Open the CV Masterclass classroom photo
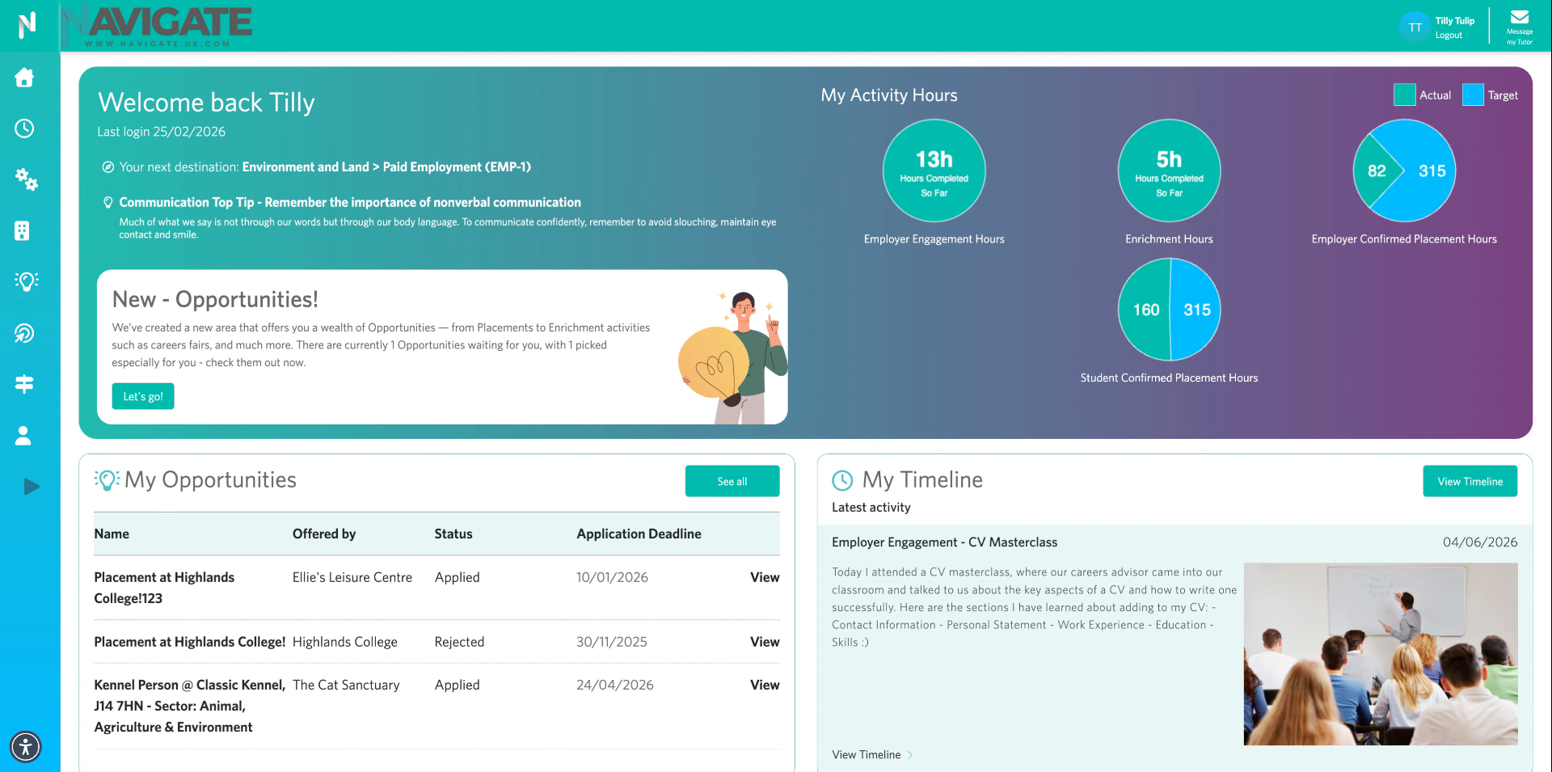This screenshot has height=772, width=1552. 1381,654
